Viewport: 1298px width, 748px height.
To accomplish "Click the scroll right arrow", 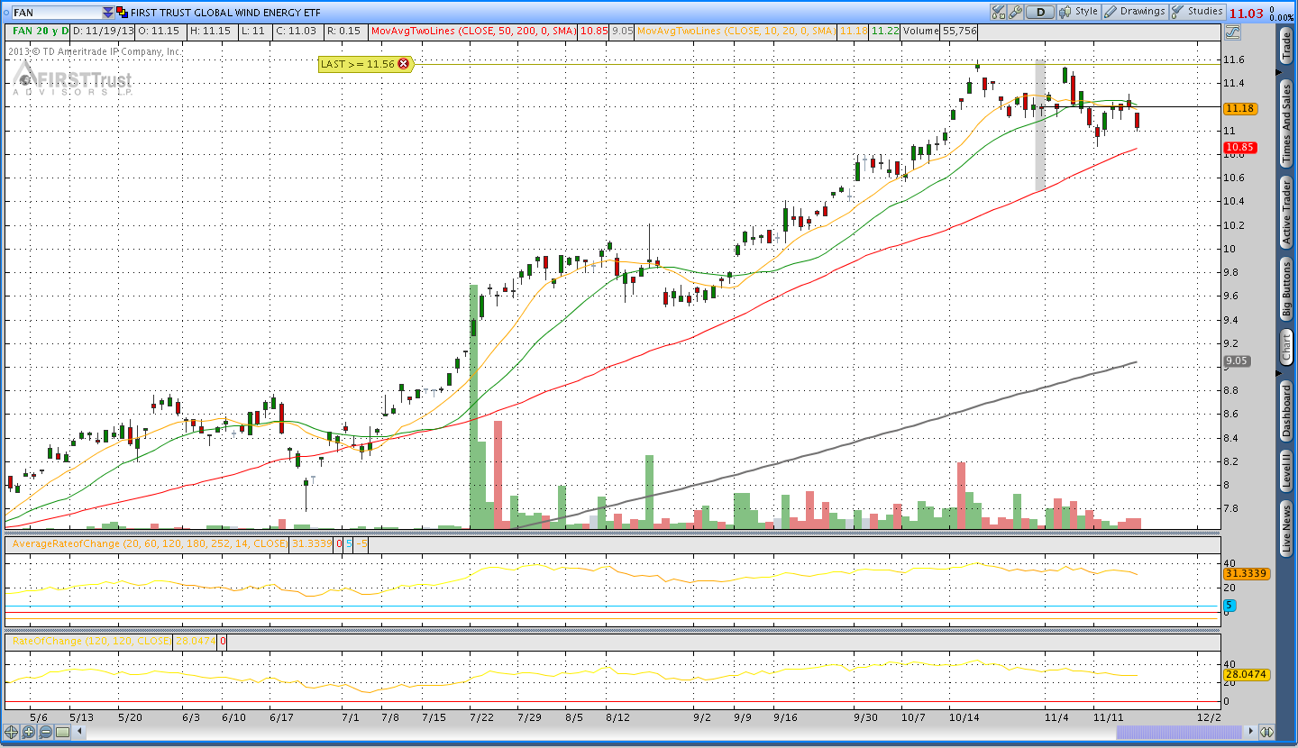I will coord(1248,733).
